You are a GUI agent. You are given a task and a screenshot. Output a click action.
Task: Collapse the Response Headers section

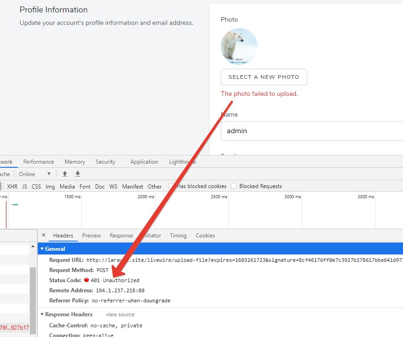click(x=42, y=314)
